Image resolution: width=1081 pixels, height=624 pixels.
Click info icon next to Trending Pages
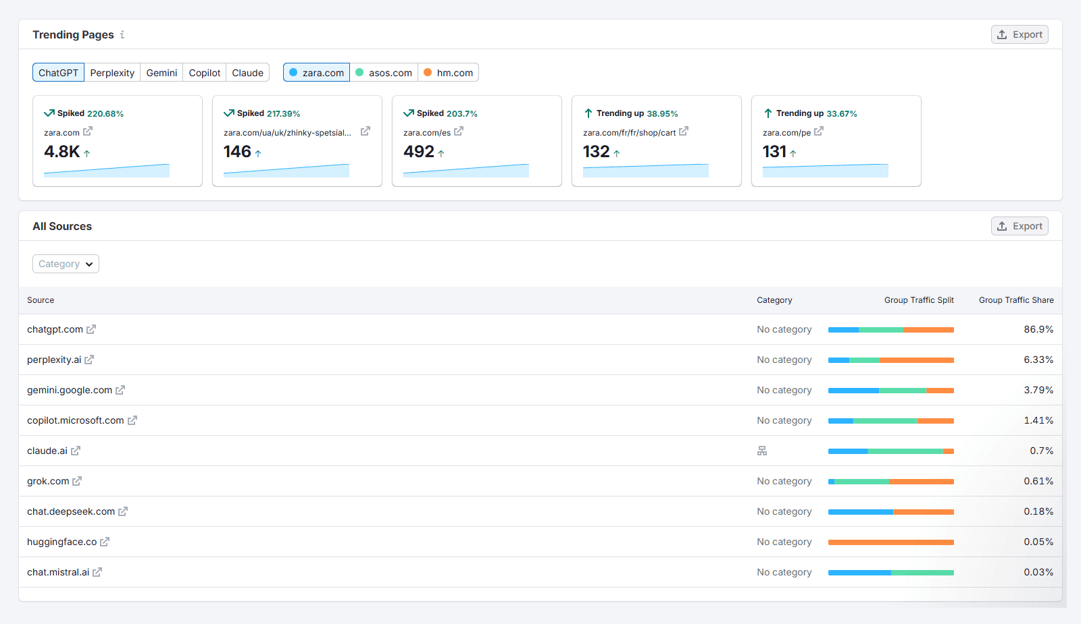[x=122, y=35]
